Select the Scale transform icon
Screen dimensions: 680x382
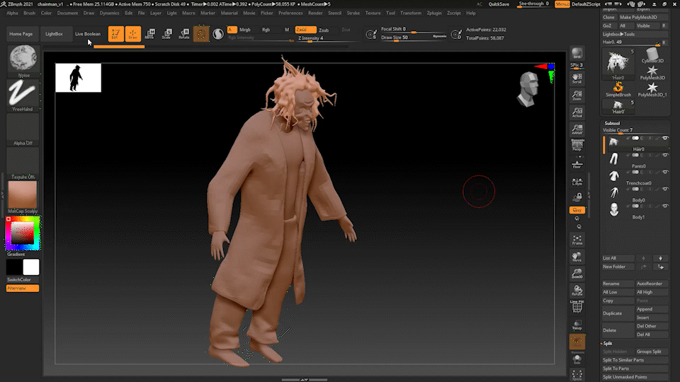[166, 33]
